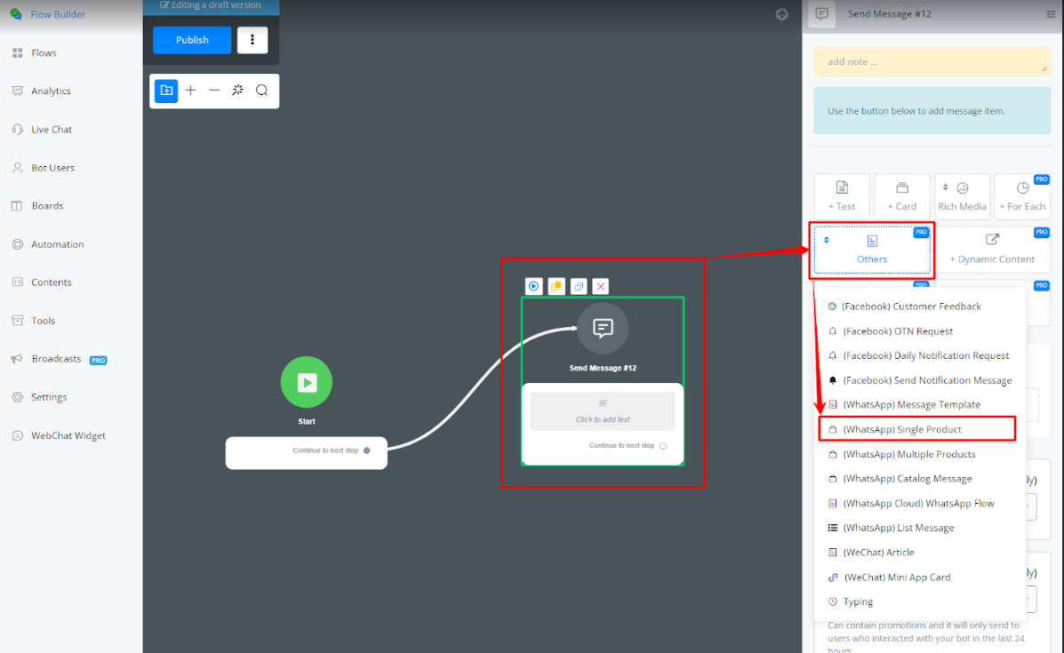This screenshot has height=653, width=1064.
Task: Zoom in with the plus icon
Action: pyautogui.click(x=190, y=91)
